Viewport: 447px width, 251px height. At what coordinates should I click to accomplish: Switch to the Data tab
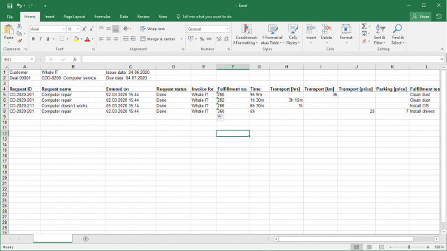pos(124,17)
